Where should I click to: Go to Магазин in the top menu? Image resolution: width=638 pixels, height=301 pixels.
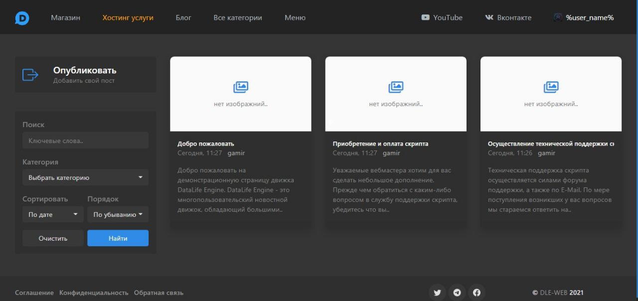(65, 17)
